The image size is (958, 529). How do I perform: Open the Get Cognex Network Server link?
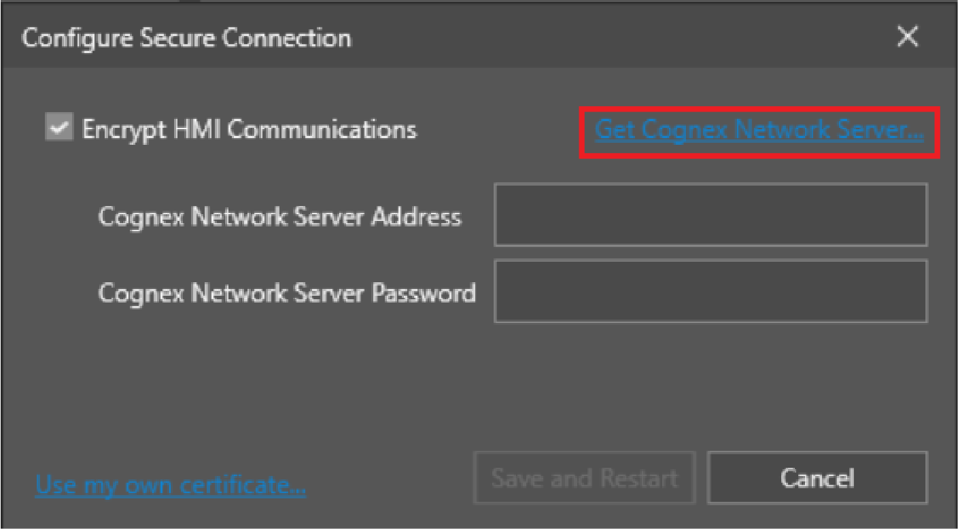coord(759,130)
